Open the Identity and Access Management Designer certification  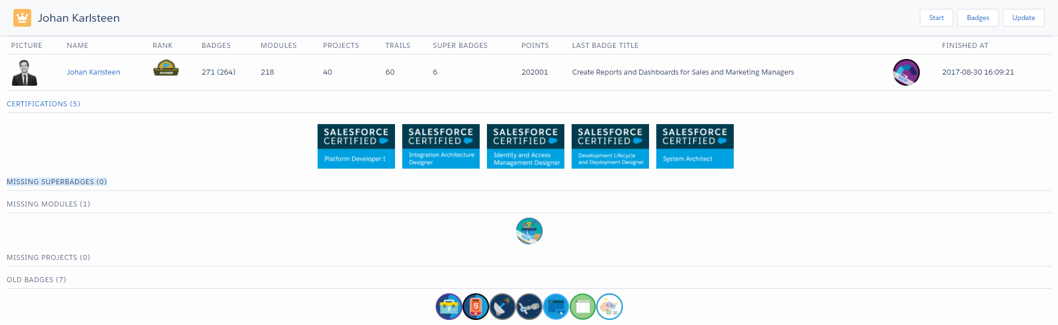(x=525, y=146)
